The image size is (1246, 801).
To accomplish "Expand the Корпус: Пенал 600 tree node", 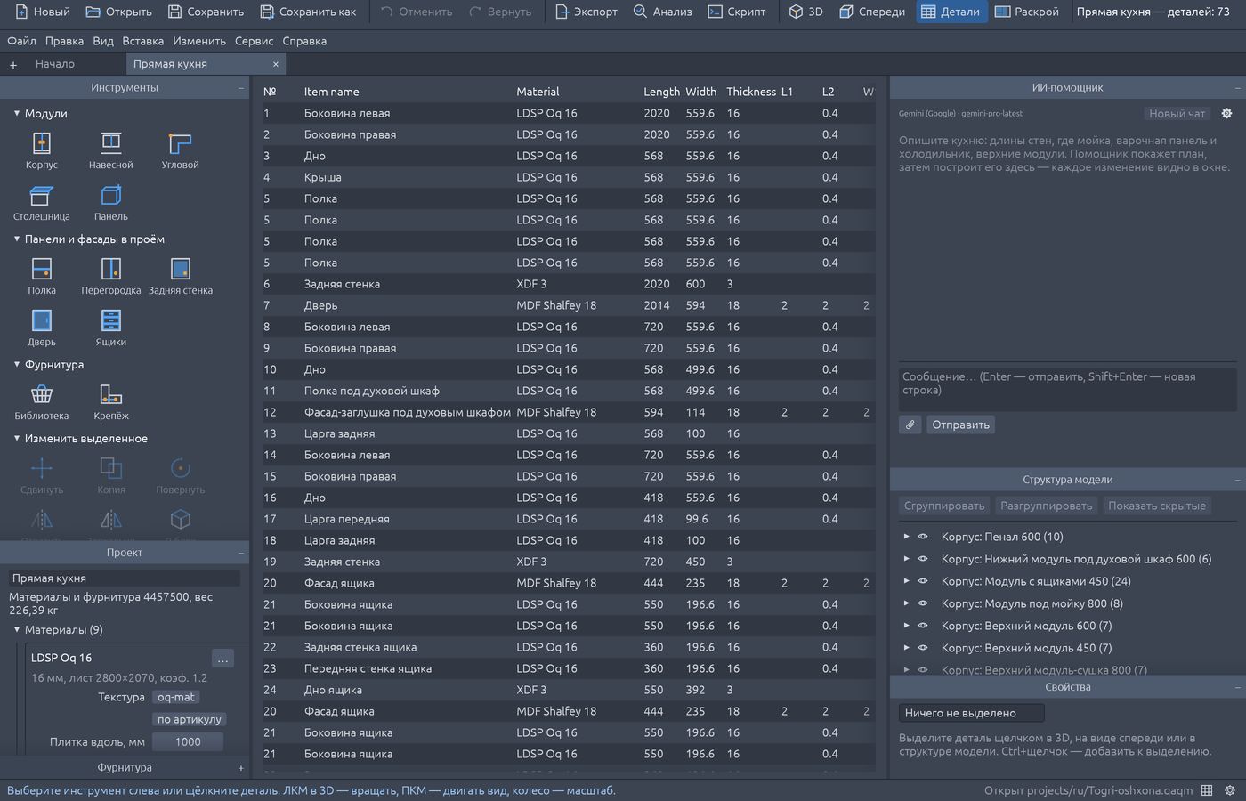I will pos(906,537).
